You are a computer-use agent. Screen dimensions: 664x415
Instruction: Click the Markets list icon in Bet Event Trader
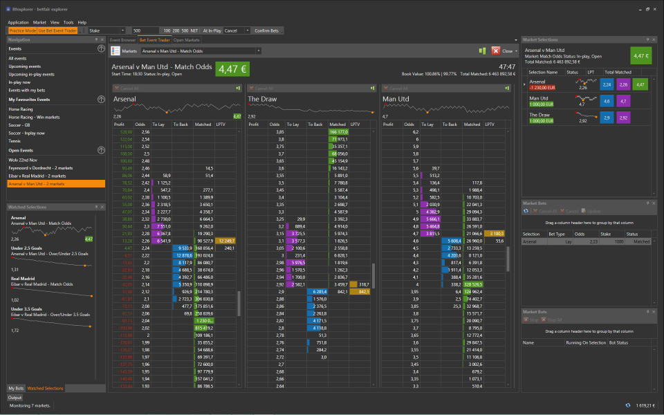(116, 51)
